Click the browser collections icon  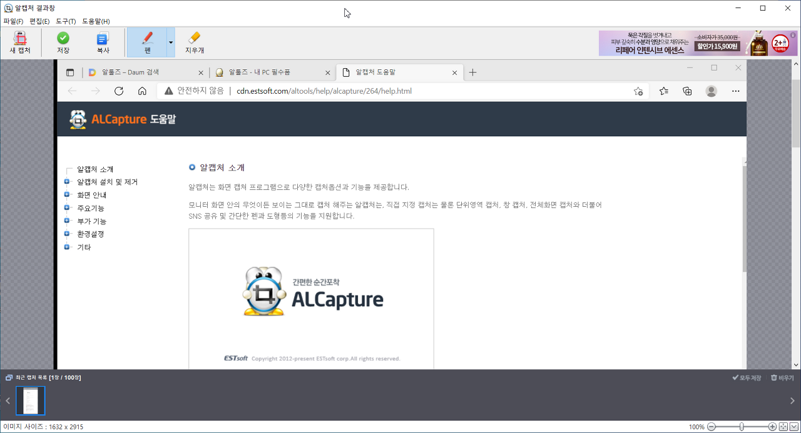click(687, 91)
